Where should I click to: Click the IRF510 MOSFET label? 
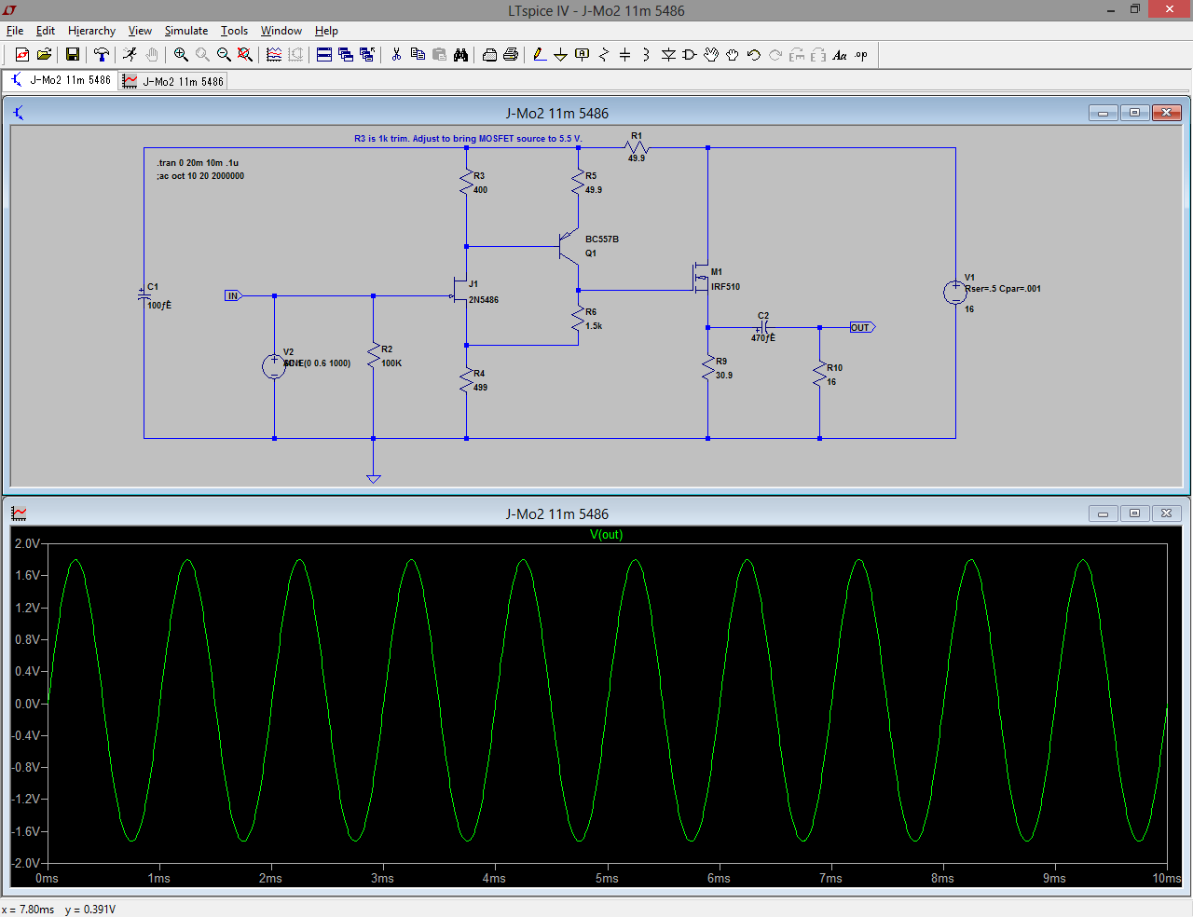[x=725, y=287]
